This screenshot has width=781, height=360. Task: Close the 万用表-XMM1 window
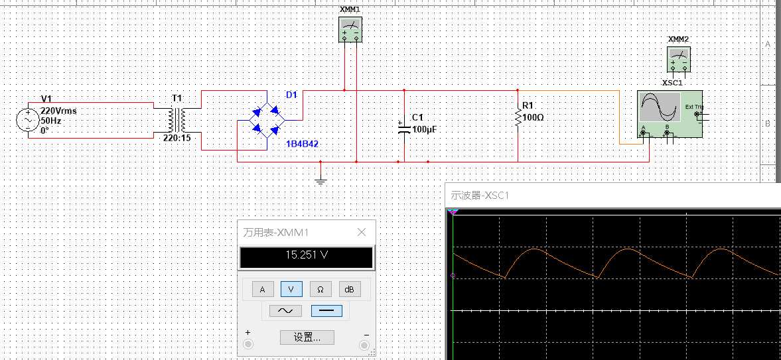pos(362,232)
